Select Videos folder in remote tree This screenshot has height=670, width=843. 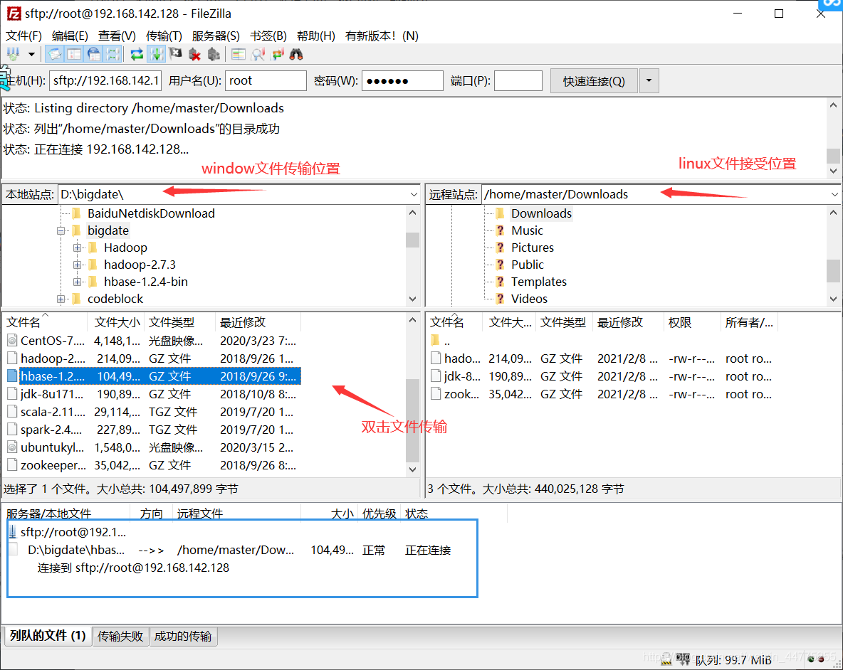coord(529,299)
